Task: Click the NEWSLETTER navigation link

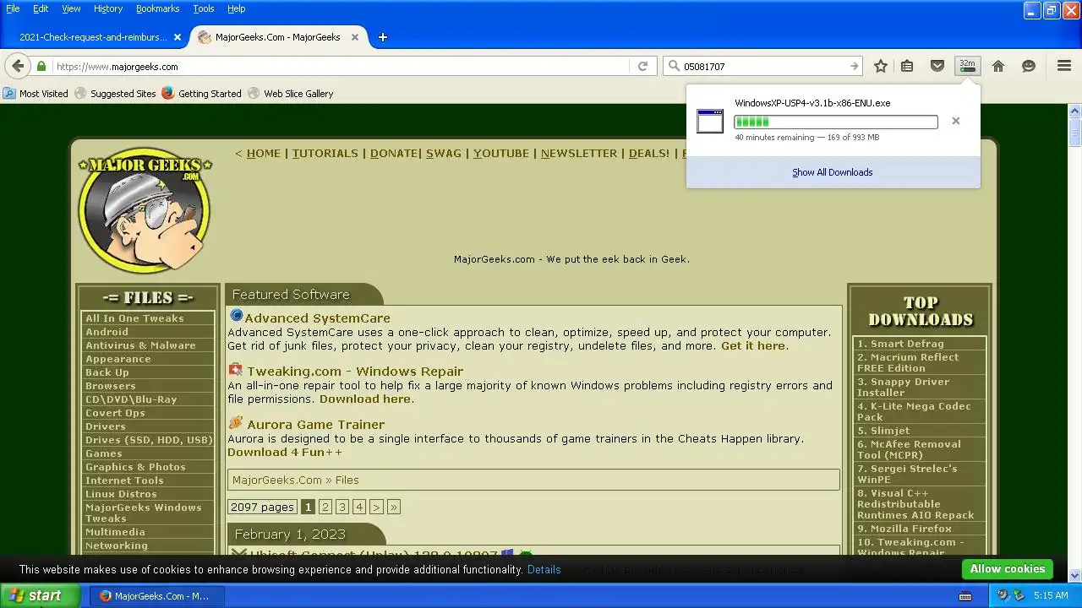Action: point(579,153)
